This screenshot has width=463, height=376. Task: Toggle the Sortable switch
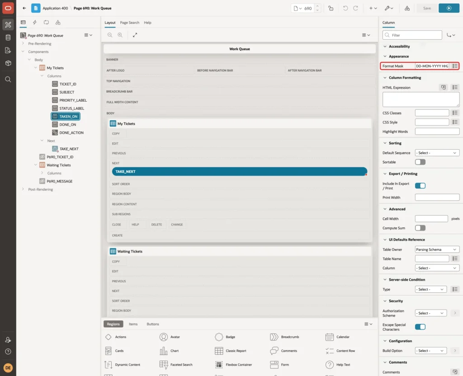tap(420, 162)
